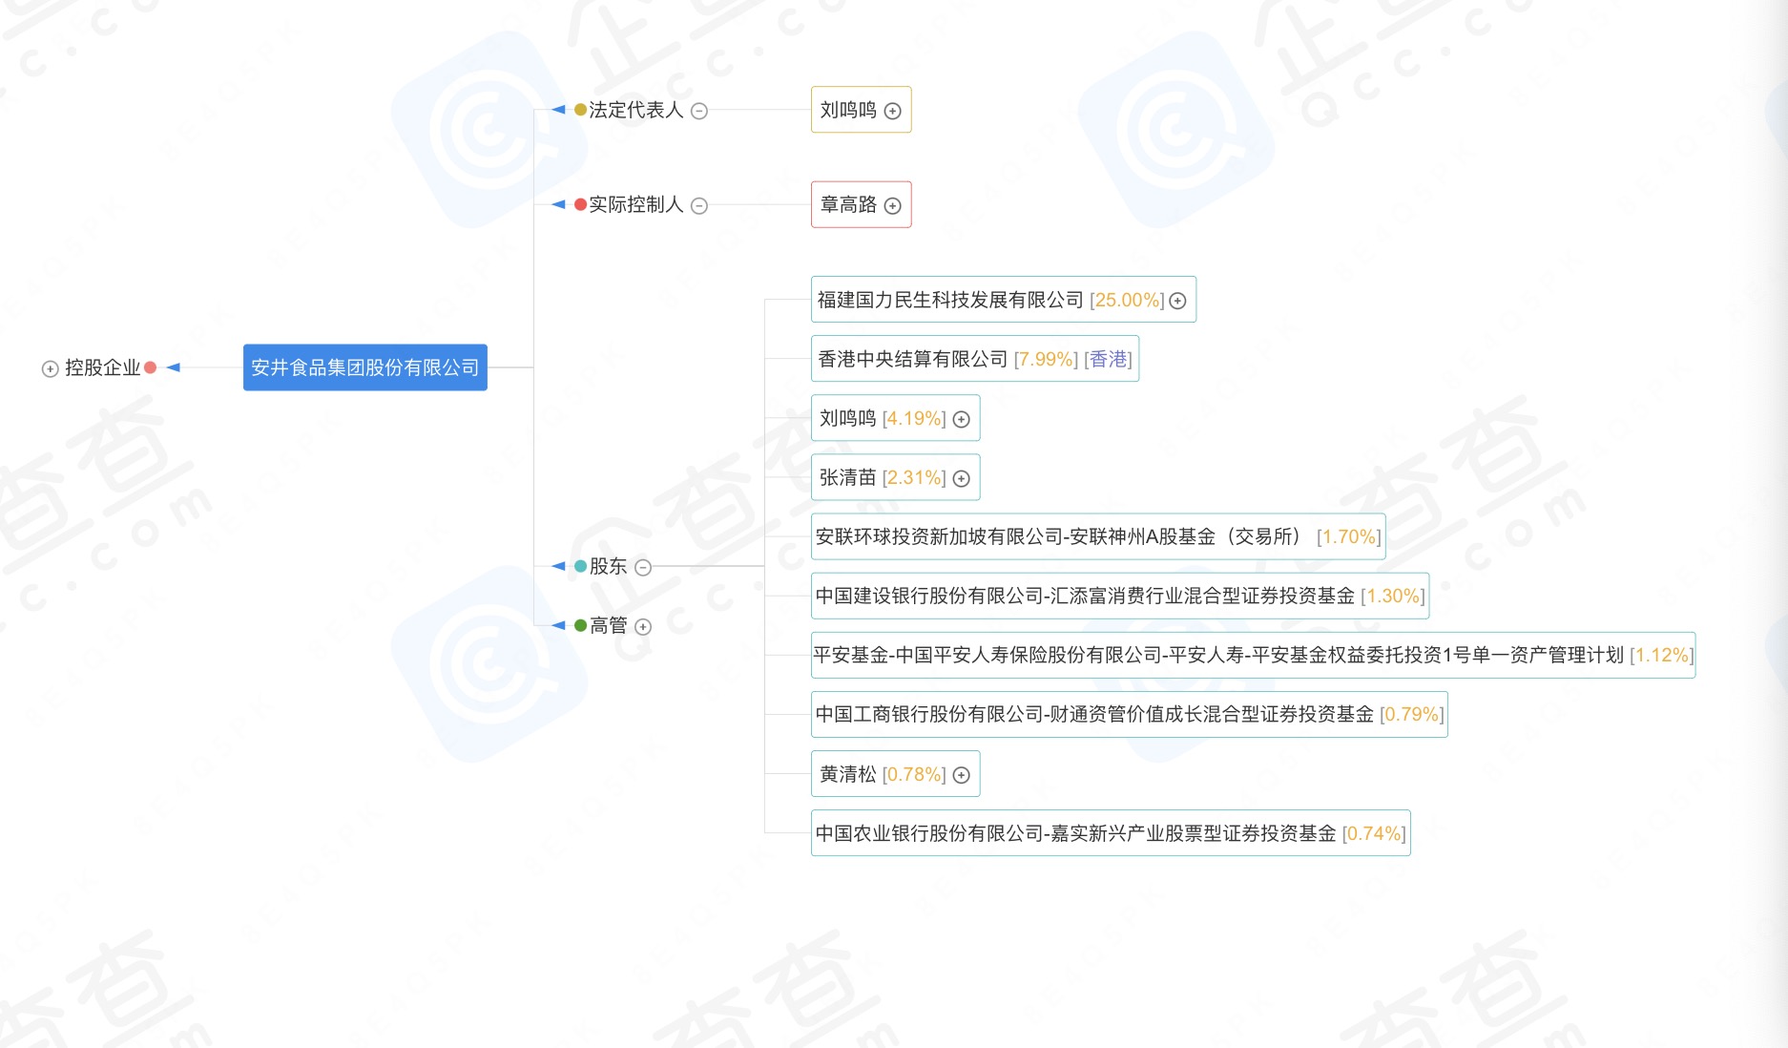The width and height of the screenshot is (1788, 1048).
Task: Click the red dot beside 控股企业
Action: point(150,367)
